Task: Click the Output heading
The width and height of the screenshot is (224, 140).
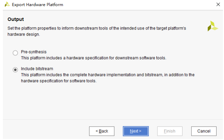Action: point(16,19)
